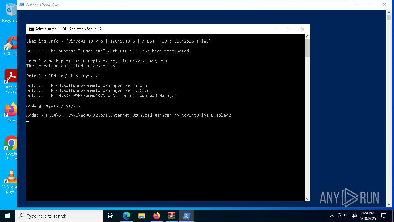Screen dimensions: 394x222
Task: Click the 'Adding registry key...' line
Action: 54,105
